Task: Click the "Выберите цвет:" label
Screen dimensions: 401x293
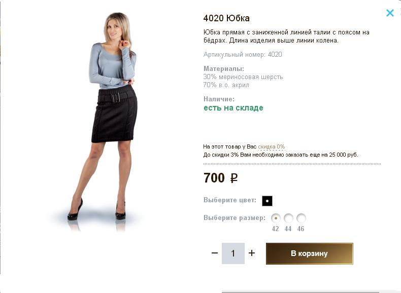Action: (230, 200)
